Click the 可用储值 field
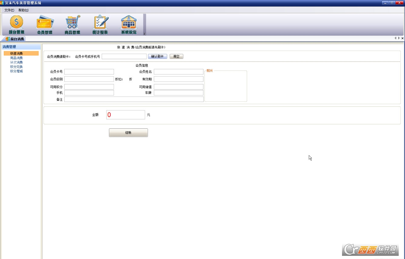The width and height of the screenshot is (405, 259). click(x=179, y=87)
